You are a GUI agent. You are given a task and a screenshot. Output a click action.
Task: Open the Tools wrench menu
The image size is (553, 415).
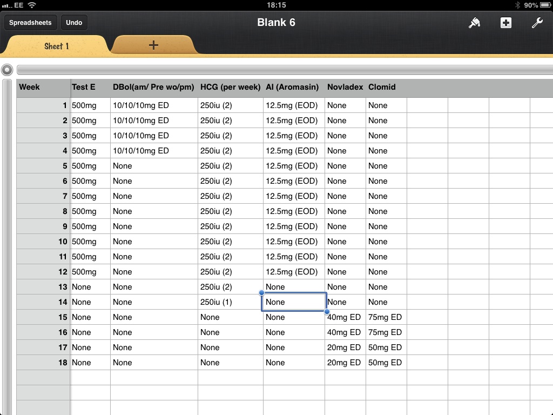click(537, 23)
